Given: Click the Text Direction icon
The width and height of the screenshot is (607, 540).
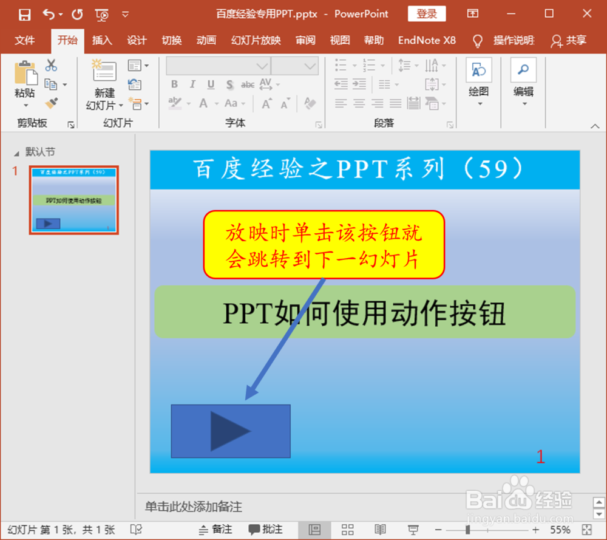Looking at the screenshot, I should pyautogui.click(x=431, y=65).
